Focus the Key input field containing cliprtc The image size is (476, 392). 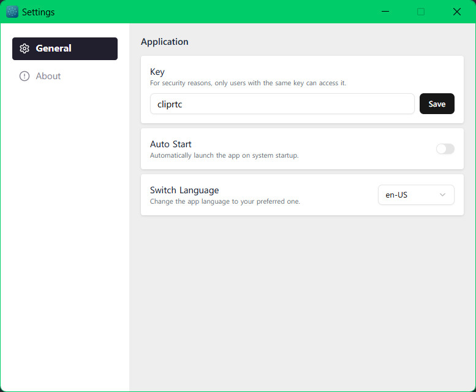(x=282, y=104)
